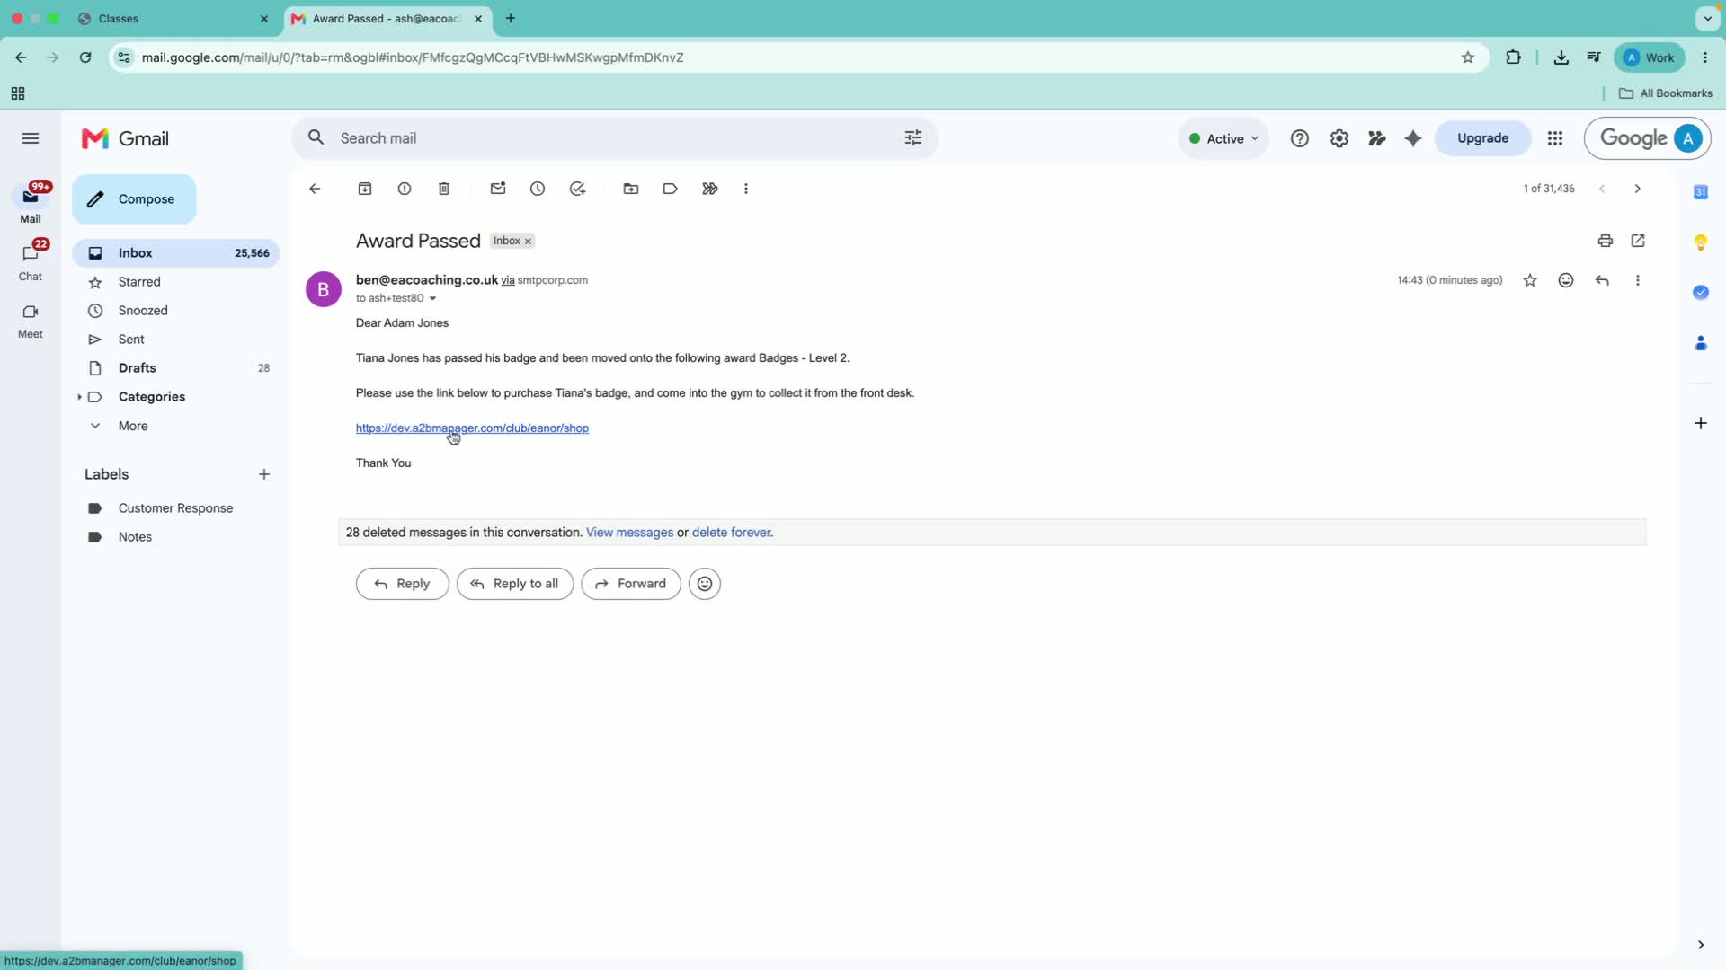The height and width of the screenshot is (970, 1726).
Task: Mark the email as unread
Action: click(498, 189)
